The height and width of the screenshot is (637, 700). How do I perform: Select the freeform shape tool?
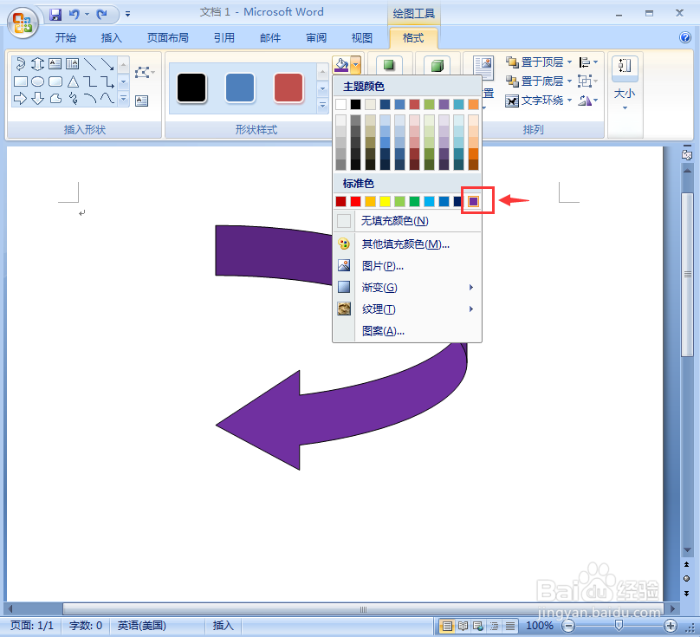coord(55,98)
